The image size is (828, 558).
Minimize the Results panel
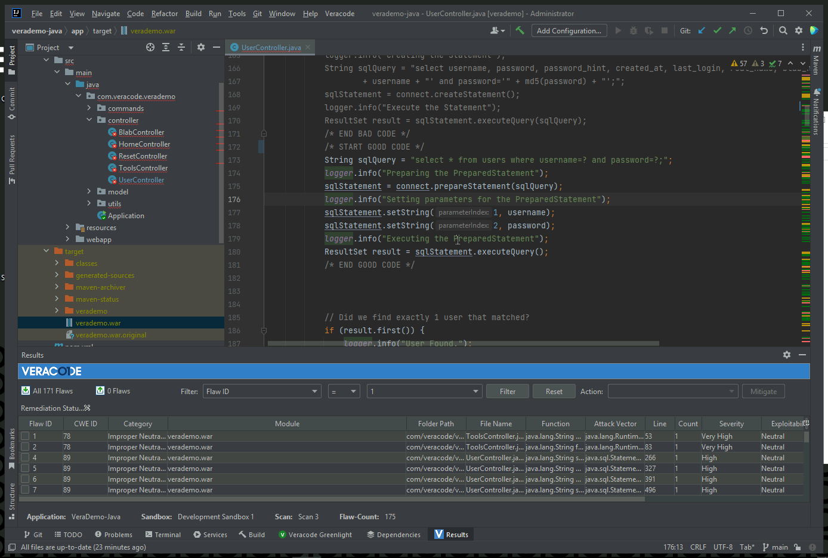(x=802, y=355)
